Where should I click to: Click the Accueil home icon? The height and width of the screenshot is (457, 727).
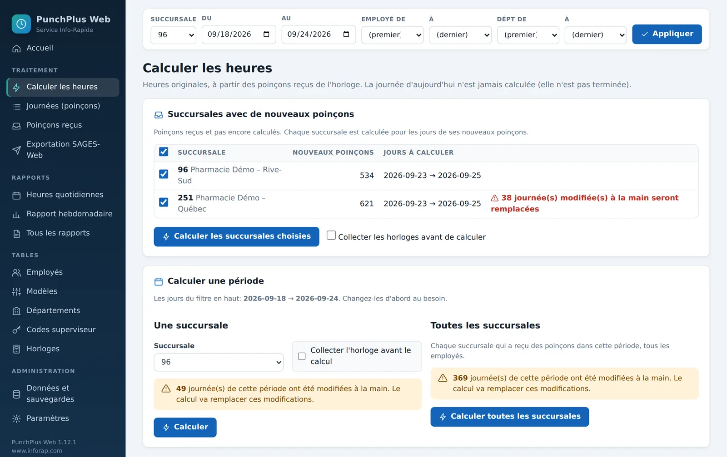coord(16,49)
